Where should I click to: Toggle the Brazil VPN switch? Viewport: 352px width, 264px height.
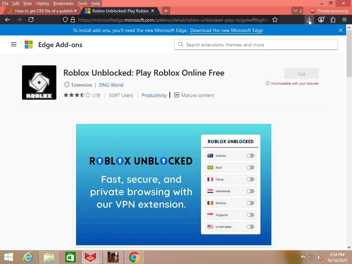point(250,167)
